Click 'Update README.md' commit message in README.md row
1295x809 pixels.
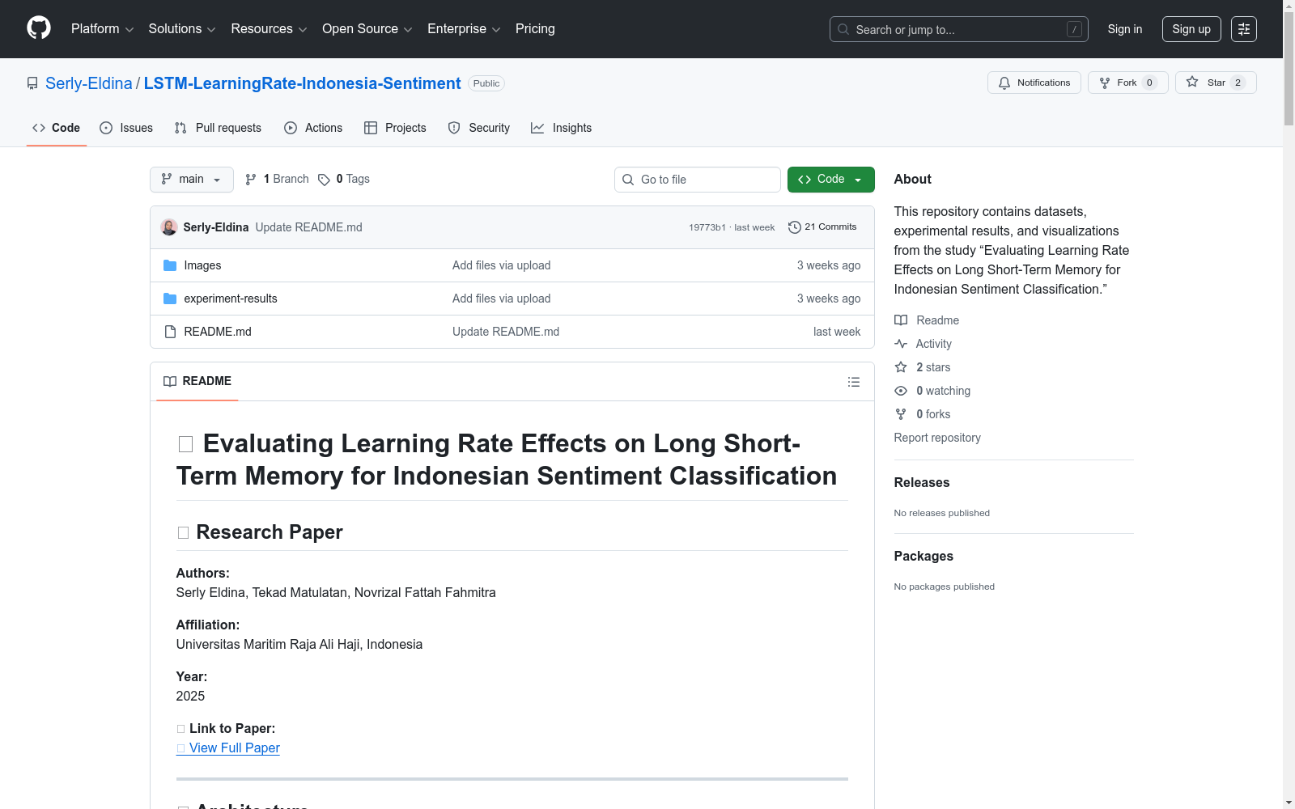(506, 332)
